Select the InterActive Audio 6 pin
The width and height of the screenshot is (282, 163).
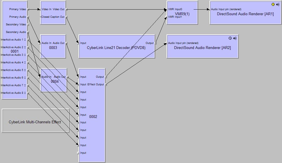(28, 78)
